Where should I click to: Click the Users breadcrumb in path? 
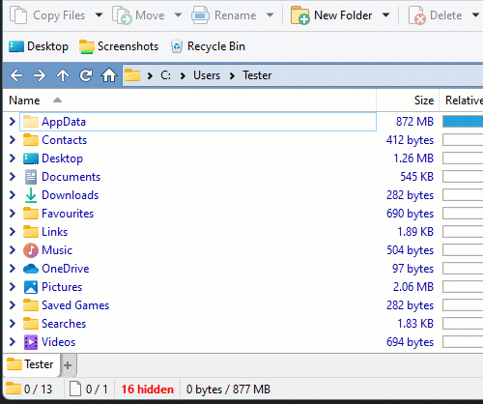coord(207,75)
